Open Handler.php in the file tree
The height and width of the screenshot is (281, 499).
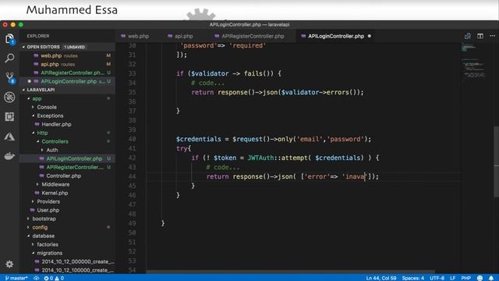[68, 124]
